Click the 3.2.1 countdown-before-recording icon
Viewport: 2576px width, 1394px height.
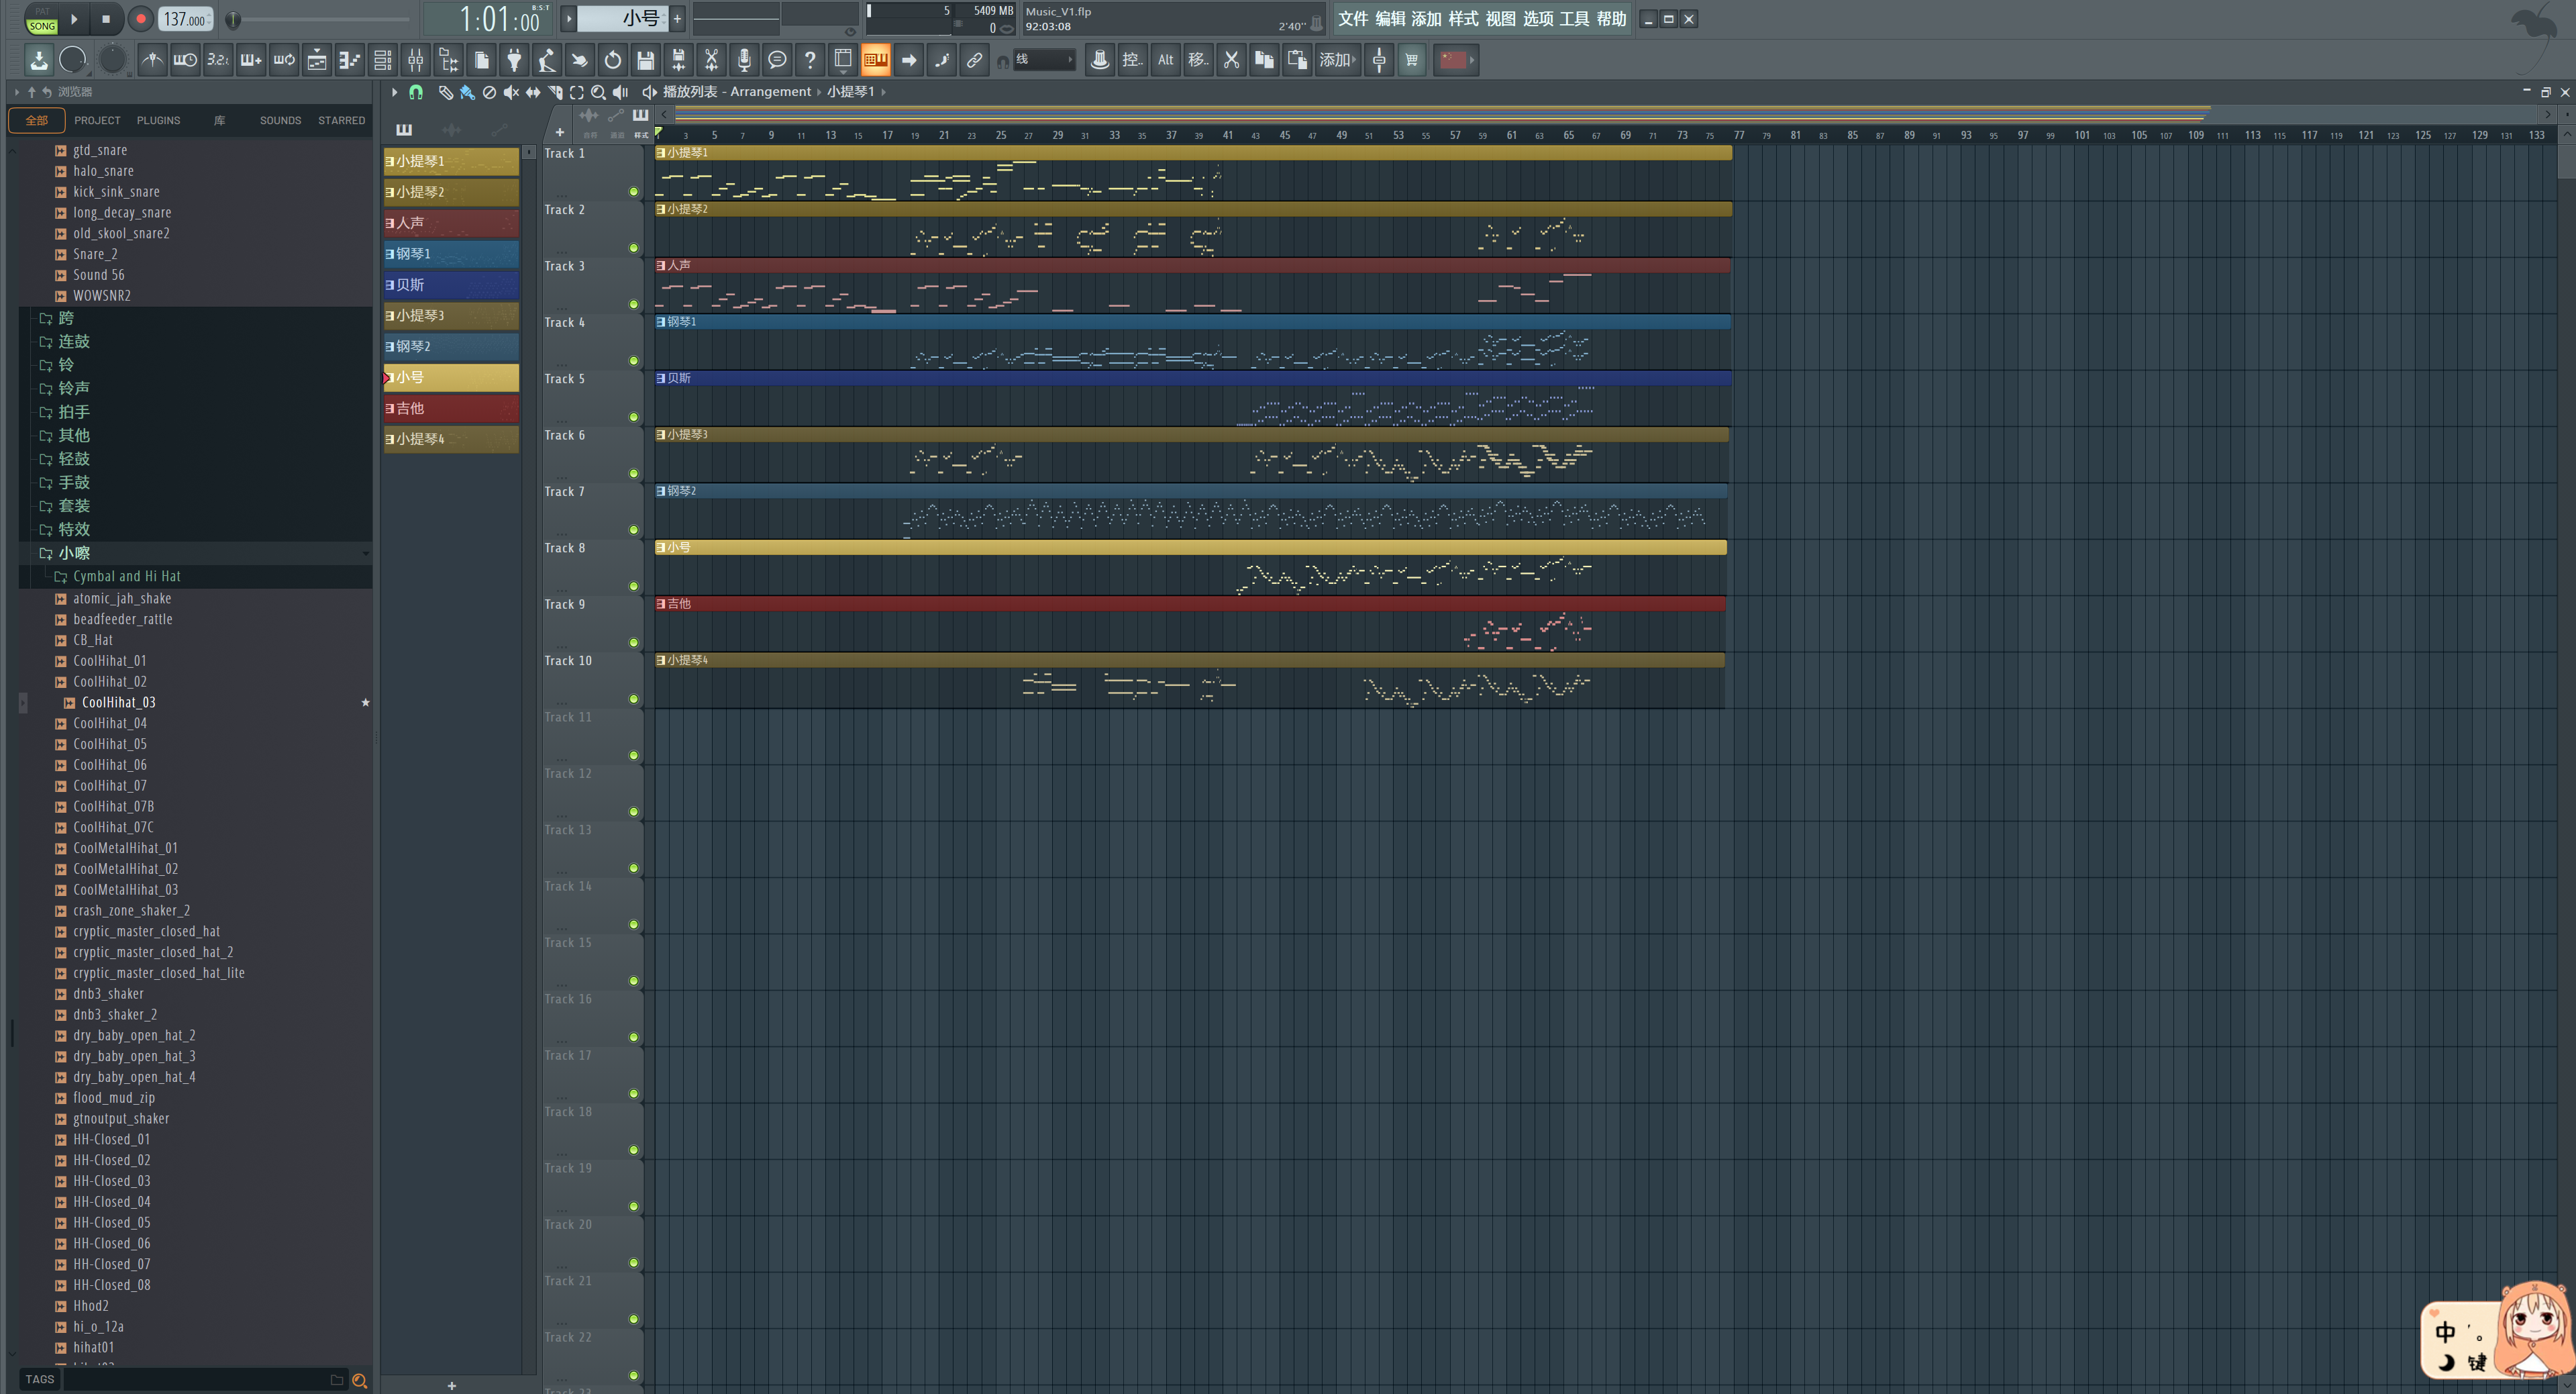click(x=218, y=60)
